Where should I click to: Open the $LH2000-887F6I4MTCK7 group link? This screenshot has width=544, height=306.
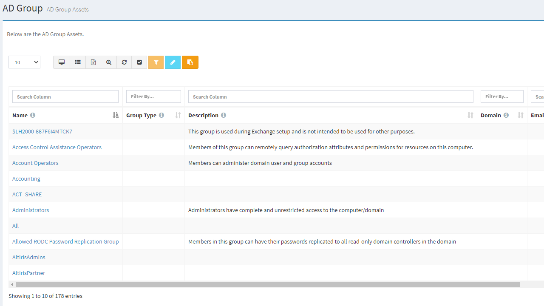pos(42,131)
